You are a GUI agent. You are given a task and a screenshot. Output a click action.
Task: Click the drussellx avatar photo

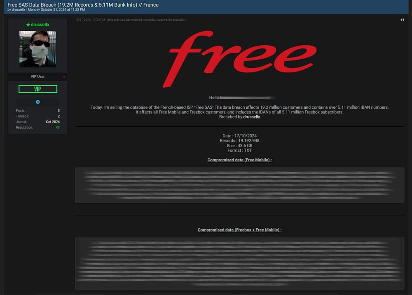tap(37, 49)
